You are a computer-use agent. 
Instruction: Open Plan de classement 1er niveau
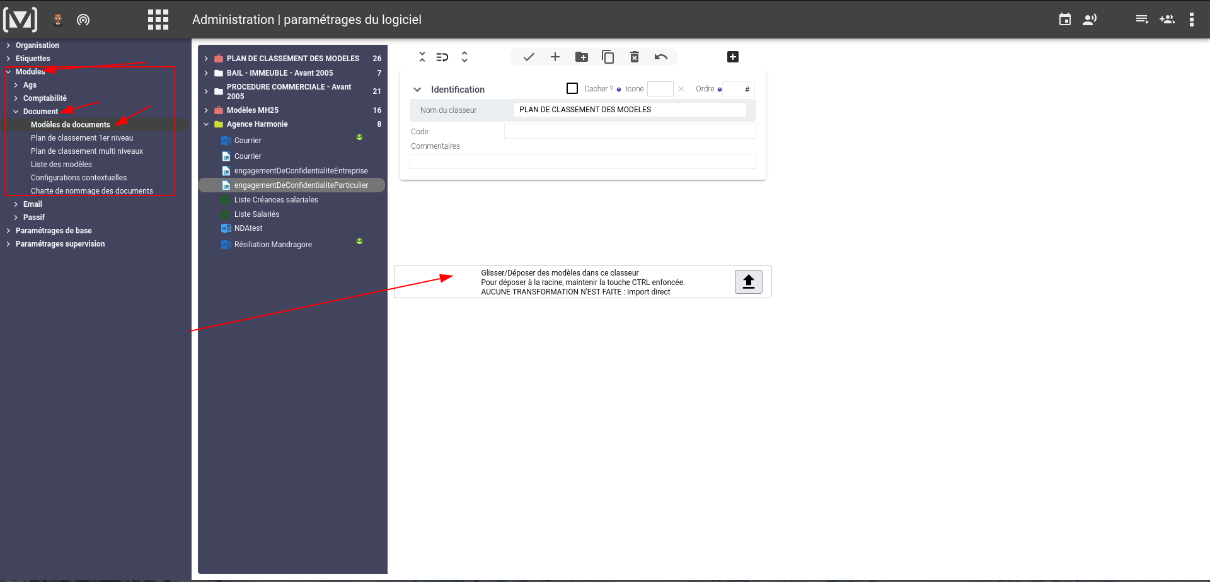(82, 138)
